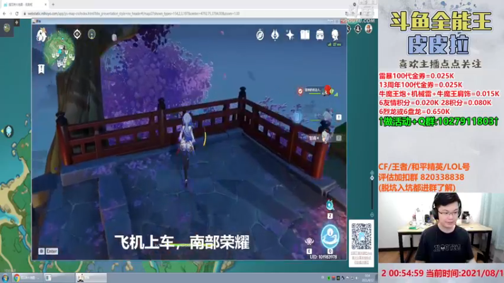Open the inventory backpack icon
Viewport: 504px width, 283px height.
coord(320,35)
